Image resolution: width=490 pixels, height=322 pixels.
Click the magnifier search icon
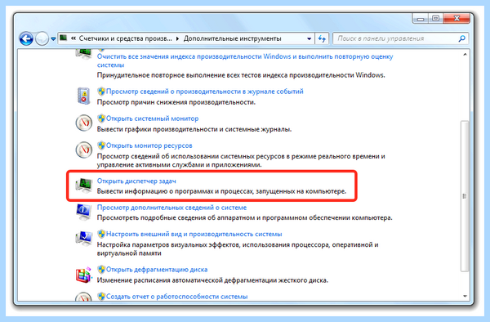(x=461, y=38)
